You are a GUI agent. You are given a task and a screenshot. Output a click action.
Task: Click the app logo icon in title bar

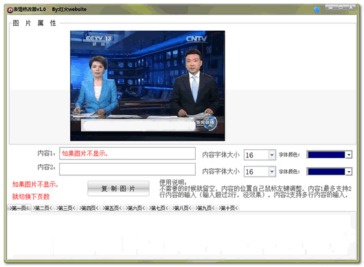tap(10, 10)
